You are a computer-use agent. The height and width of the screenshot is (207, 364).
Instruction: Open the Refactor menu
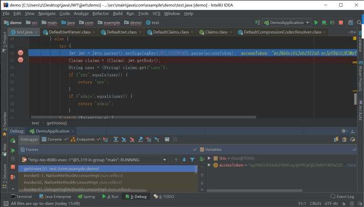[100, 14]
